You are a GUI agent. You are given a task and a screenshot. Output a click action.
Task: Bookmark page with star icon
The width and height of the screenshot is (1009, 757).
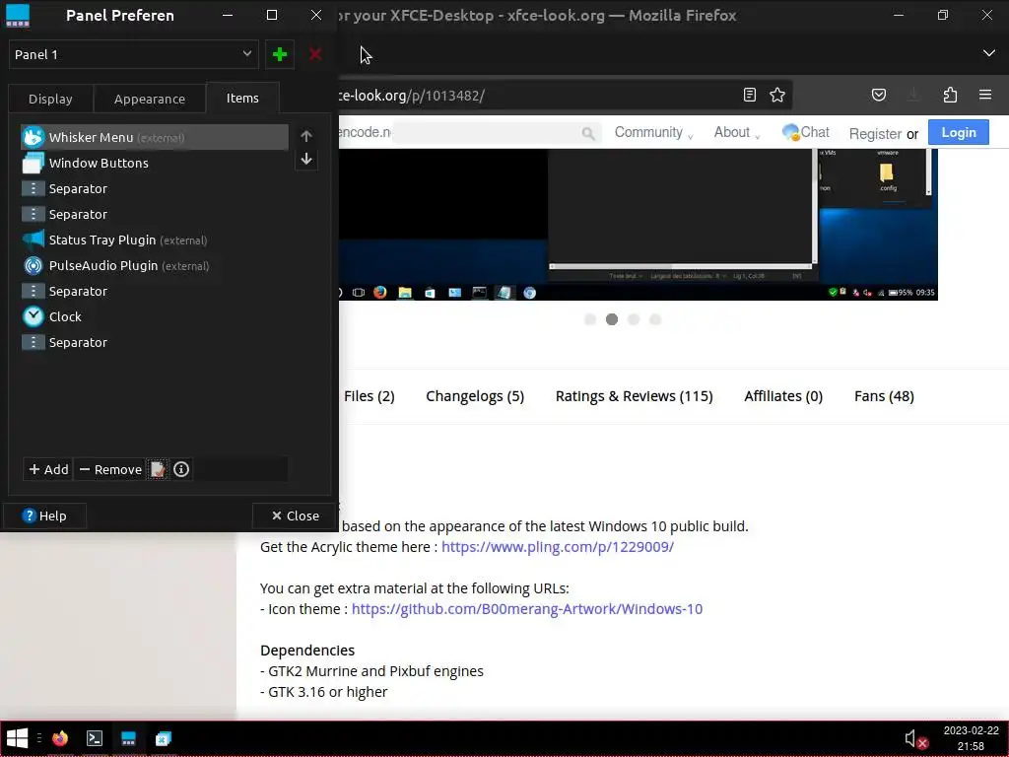[777, 96]
